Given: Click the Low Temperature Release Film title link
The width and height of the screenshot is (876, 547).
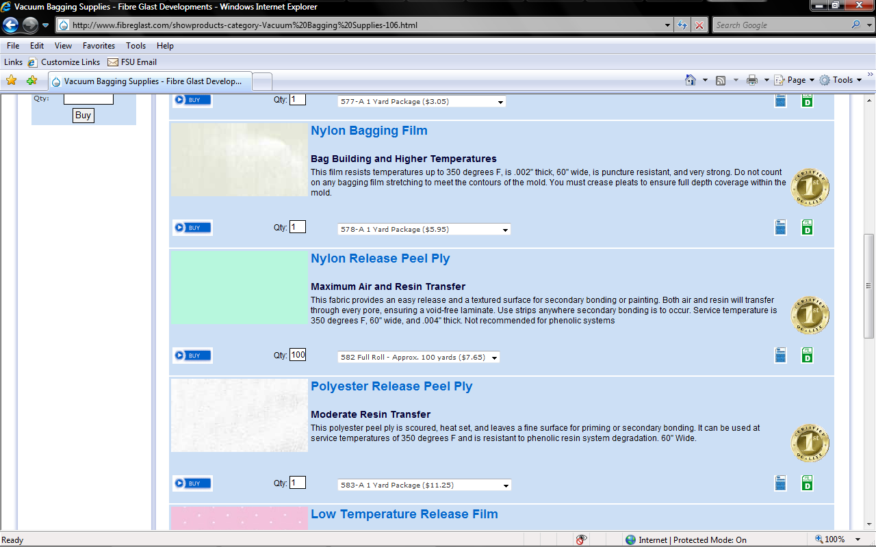Looking at the screenshot, I should 404,514.
